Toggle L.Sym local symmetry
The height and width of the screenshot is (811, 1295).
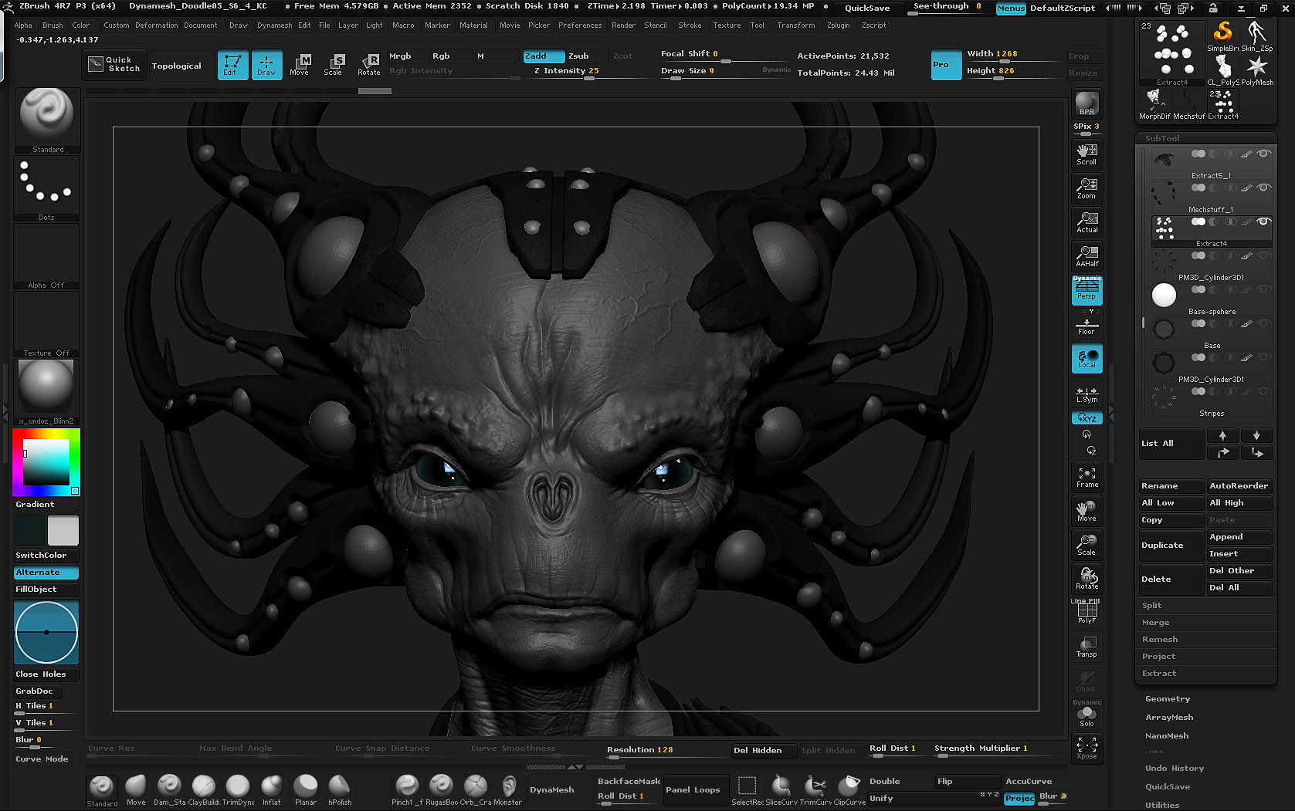coord(1087,394)
